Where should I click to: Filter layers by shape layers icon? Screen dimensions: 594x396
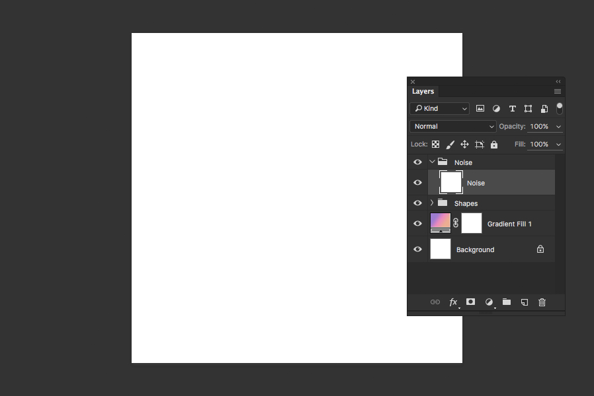(528, 109)
